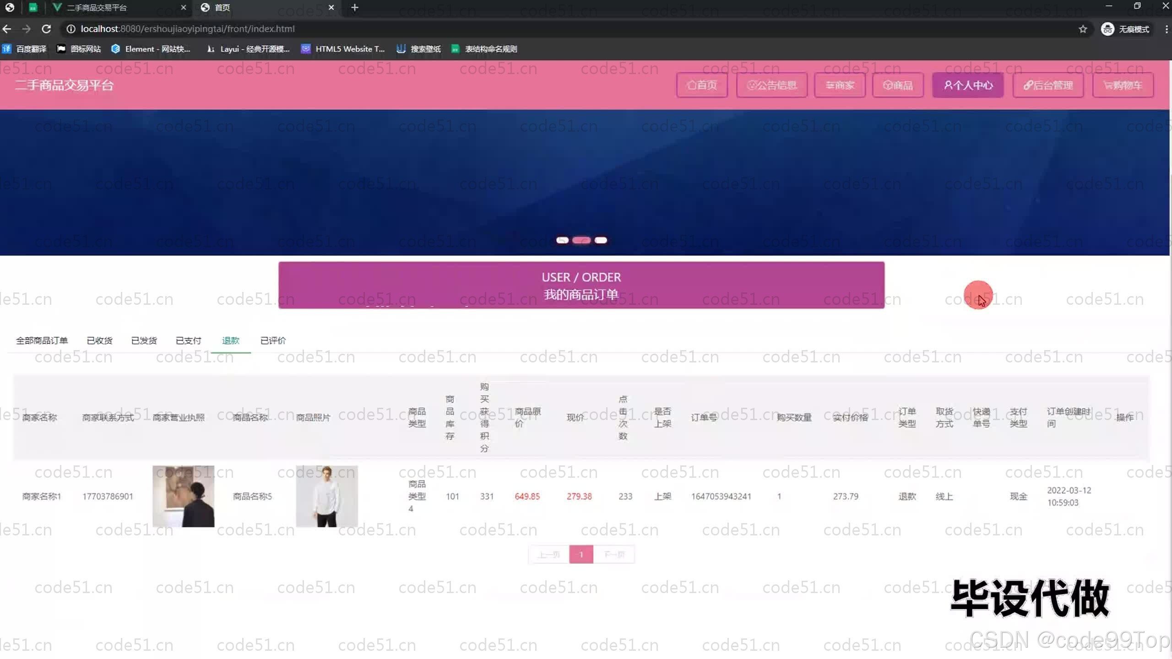Open the 商品 products page icon
This screenshot has width=1172, height=659.
click(x=897, y=85)
